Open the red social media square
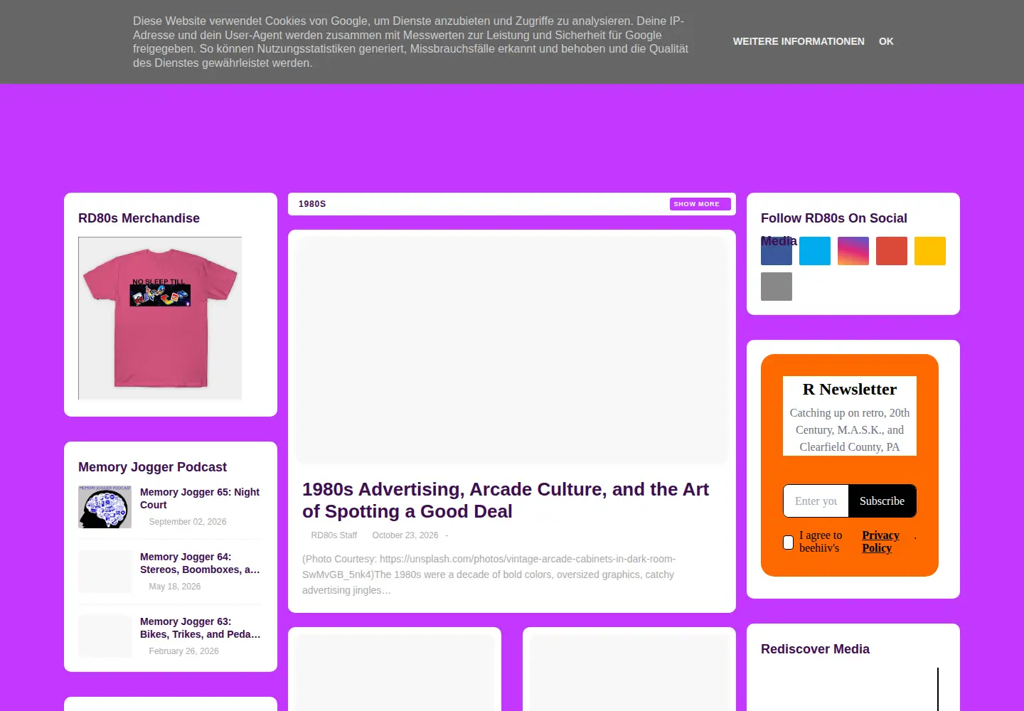1024x711 pixels. (x=892, y=251)
